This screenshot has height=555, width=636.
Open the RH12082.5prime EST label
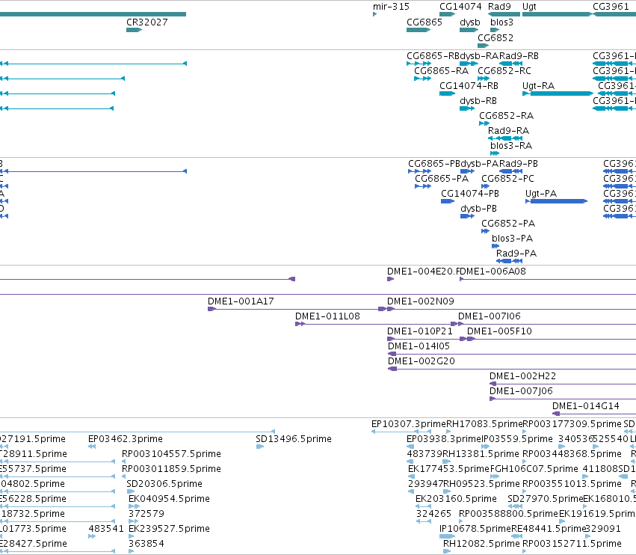click(481, 544)
